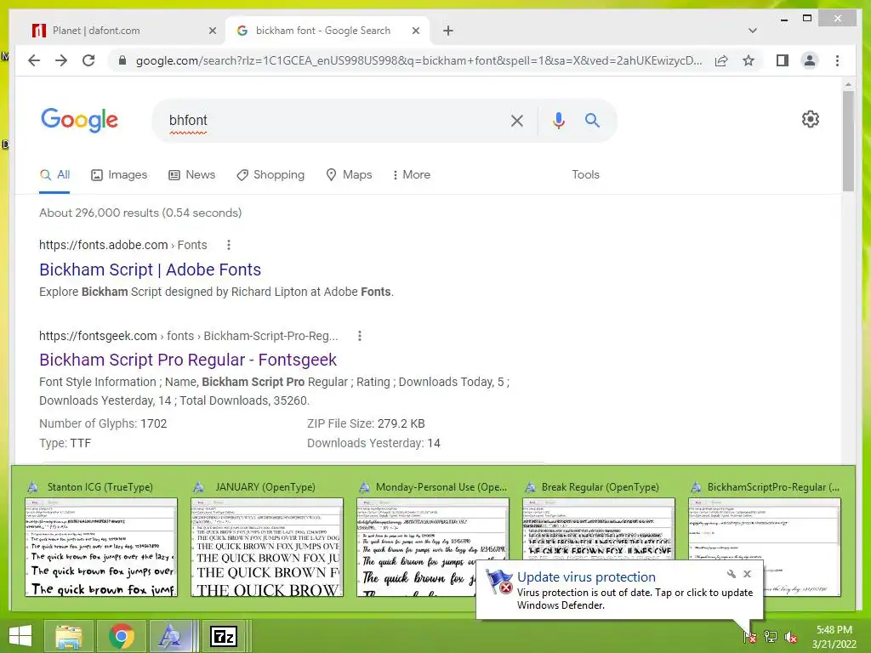Open the new tab plus button
Screen dimensions: 871x653
448,31
